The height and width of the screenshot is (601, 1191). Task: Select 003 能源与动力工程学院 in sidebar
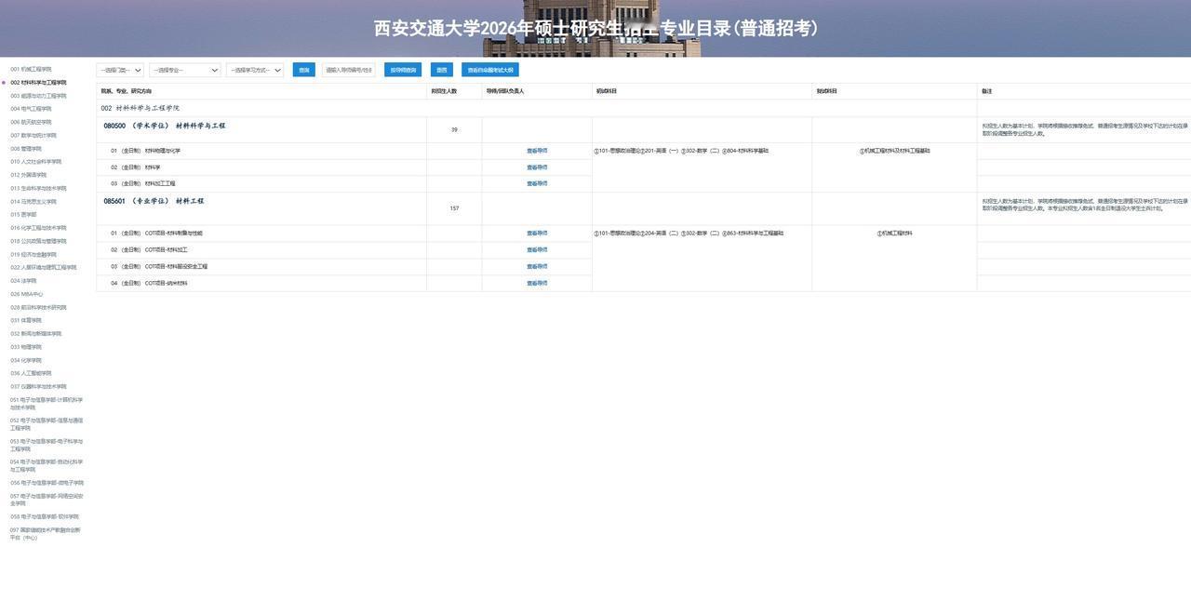38,96
